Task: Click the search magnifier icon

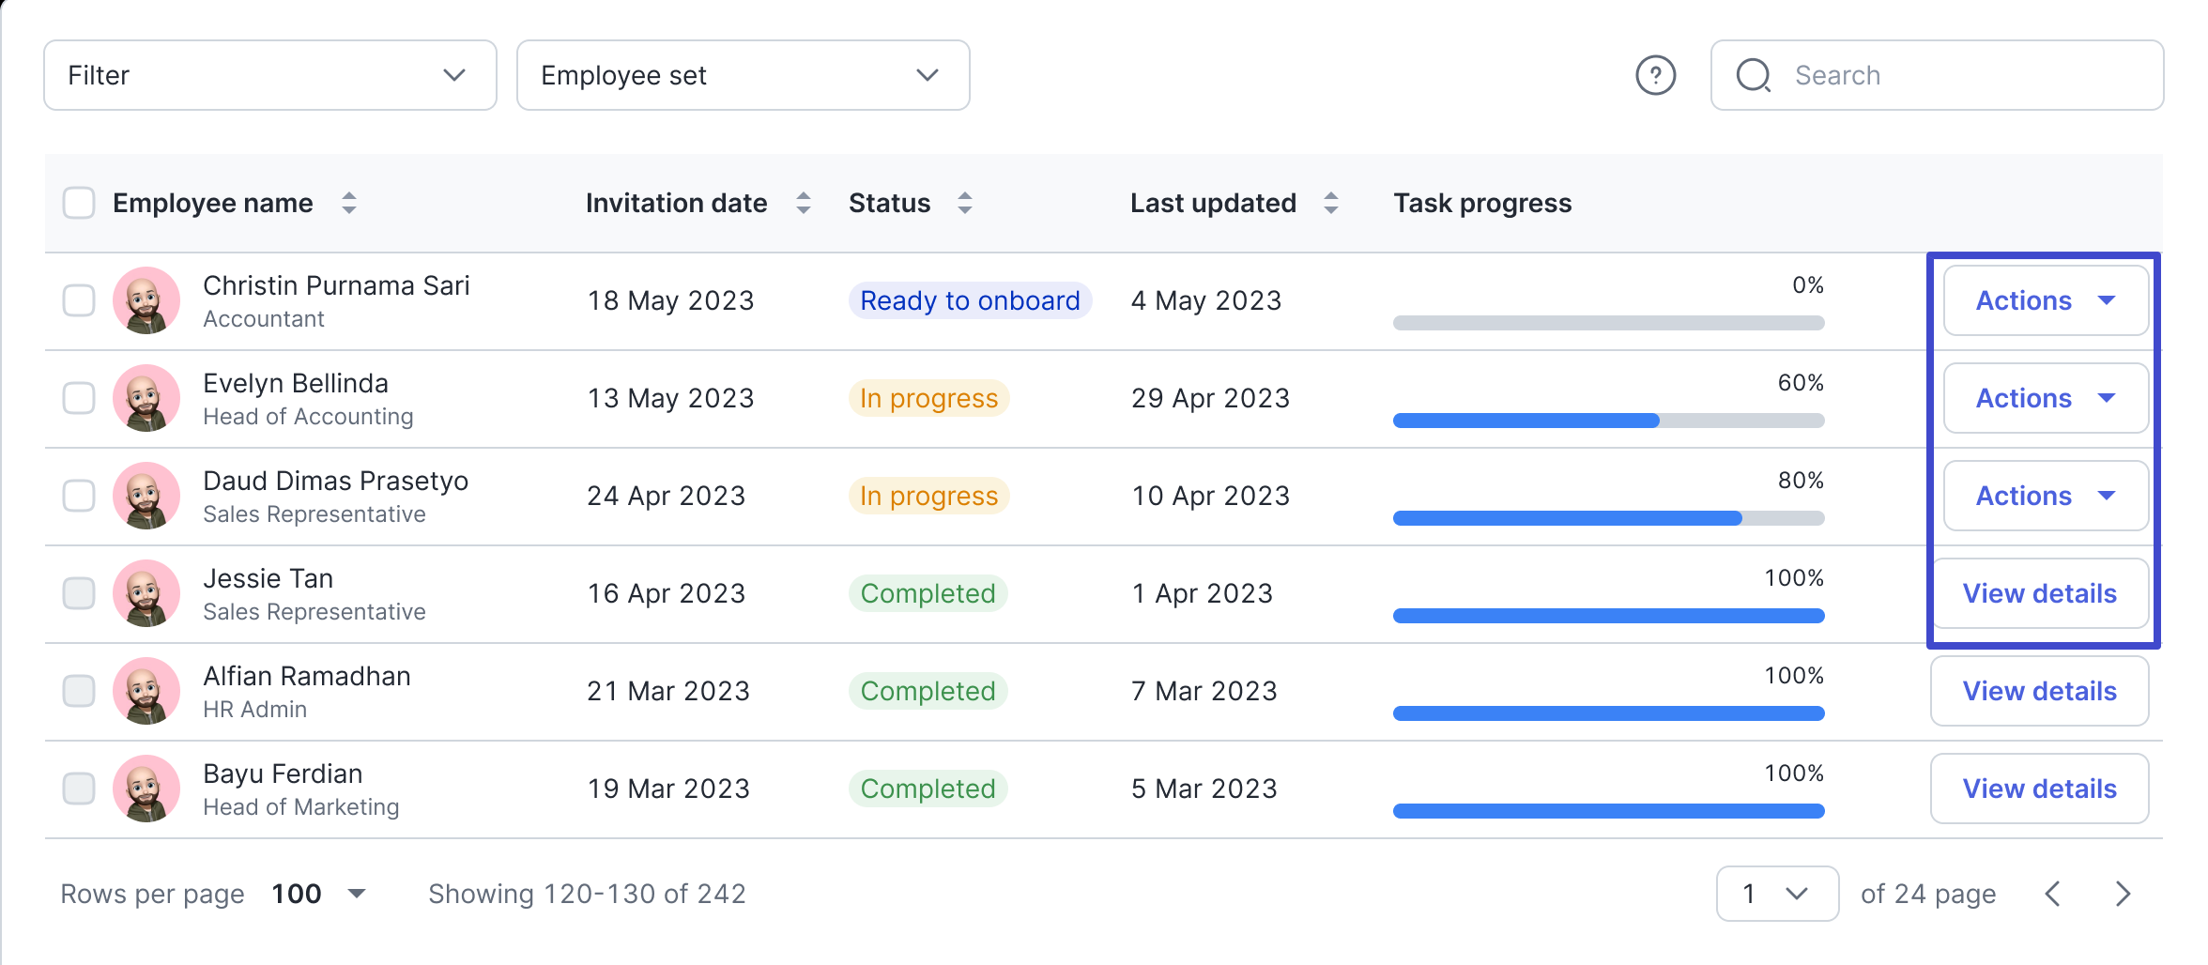Action: pos(1753,75)
